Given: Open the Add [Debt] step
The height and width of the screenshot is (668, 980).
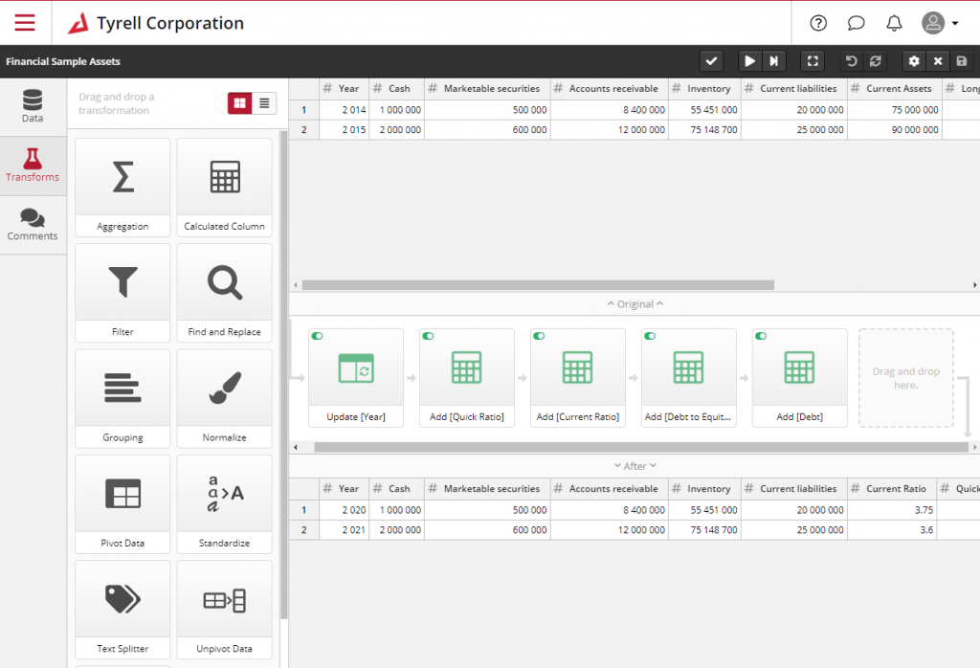Looking at the screenshot, I should (800, 378).
